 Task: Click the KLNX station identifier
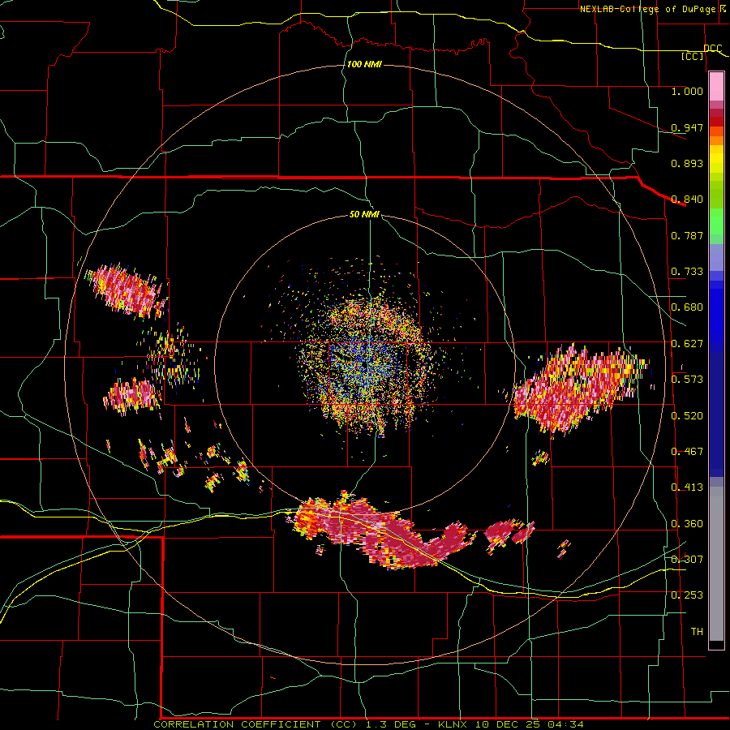pos(453,724)
